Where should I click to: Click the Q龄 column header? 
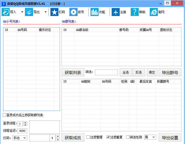click(133, 81)
